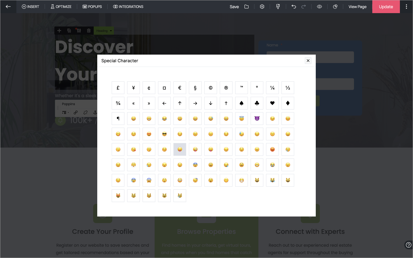Delete the heading element with trash icon
This screenshot has width=413, height=258.
coord(89,31)
